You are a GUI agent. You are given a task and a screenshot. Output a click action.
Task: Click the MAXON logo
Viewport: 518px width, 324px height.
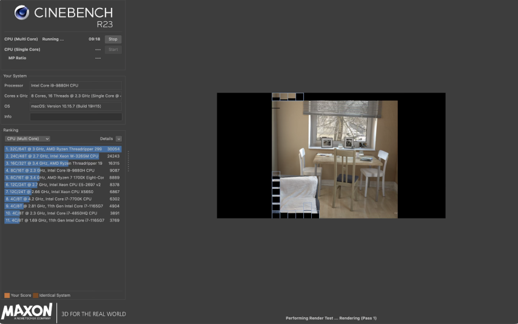(27, 312)
